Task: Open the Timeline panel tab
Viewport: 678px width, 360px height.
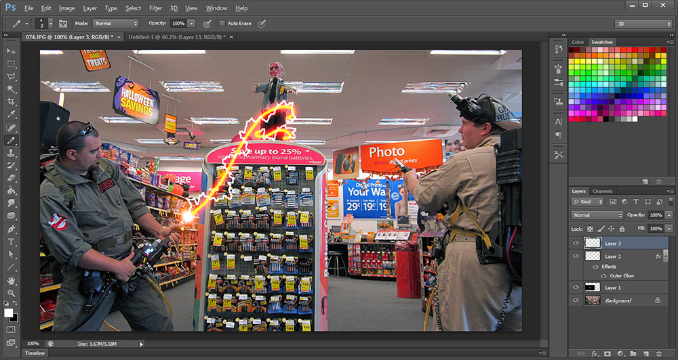Action: pos(35,353)
